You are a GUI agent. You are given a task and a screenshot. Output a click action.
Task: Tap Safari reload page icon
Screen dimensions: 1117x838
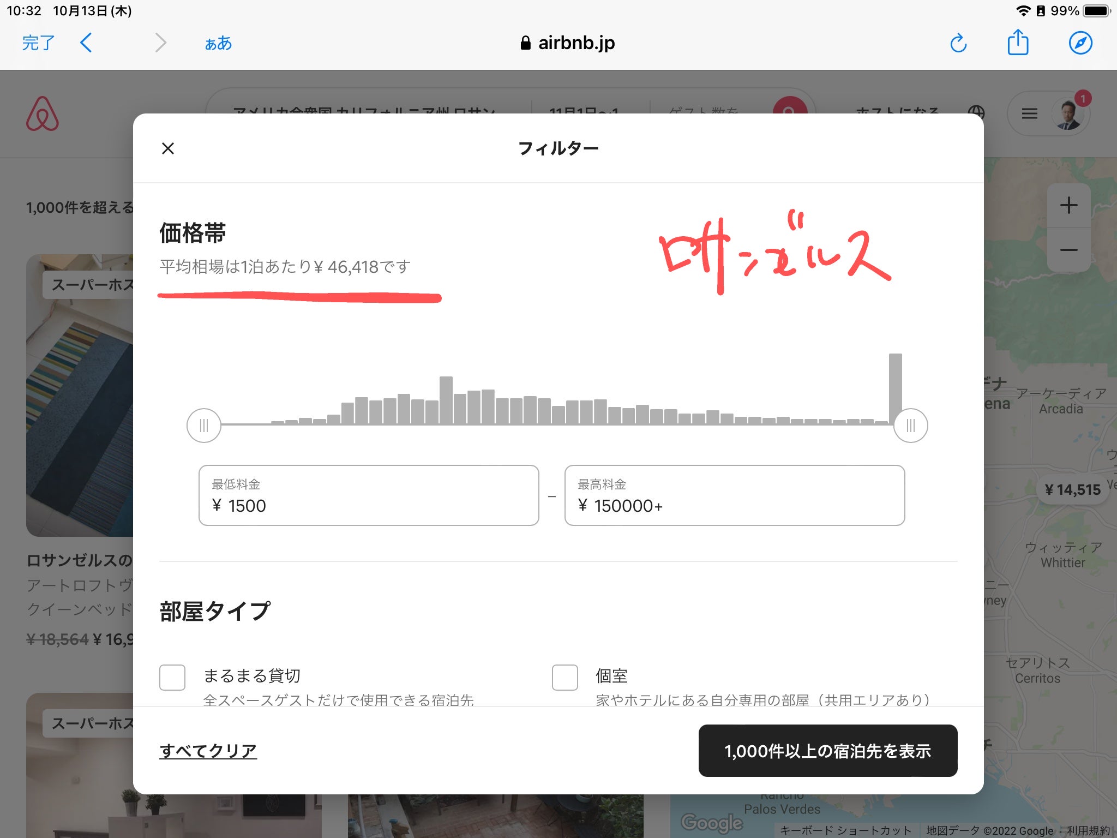click(958, 43)
